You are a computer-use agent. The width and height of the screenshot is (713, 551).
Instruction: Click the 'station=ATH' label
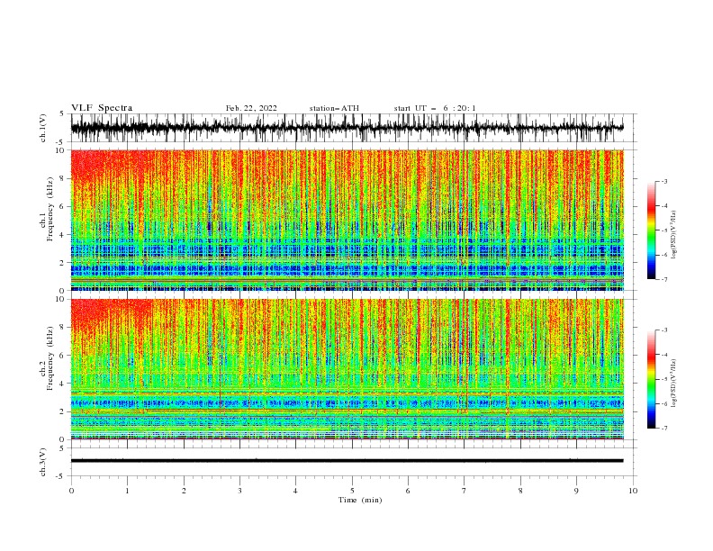(334, 108)
